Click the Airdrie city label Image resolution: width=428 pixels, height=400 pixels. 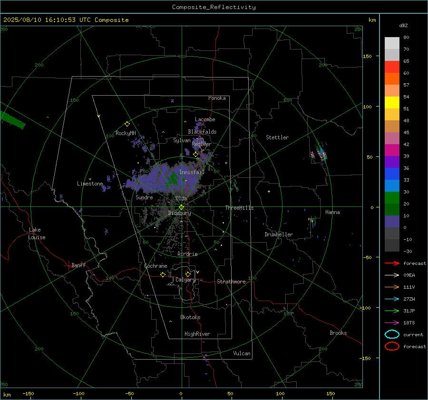pyautogui.click(x=187, y=254)
